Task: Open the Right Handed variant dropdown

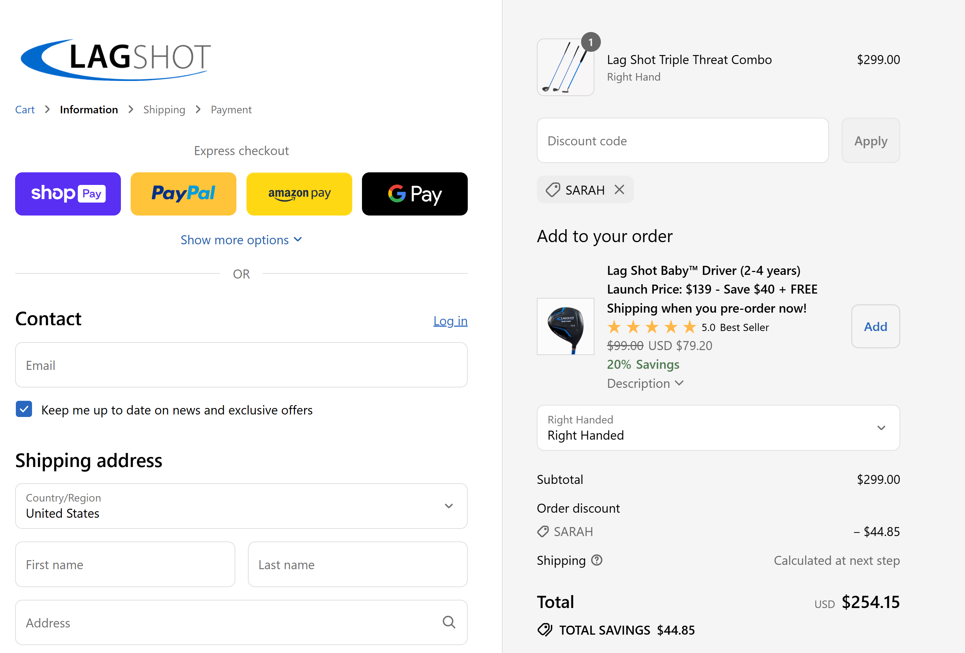Action: [x=718, y=427]
